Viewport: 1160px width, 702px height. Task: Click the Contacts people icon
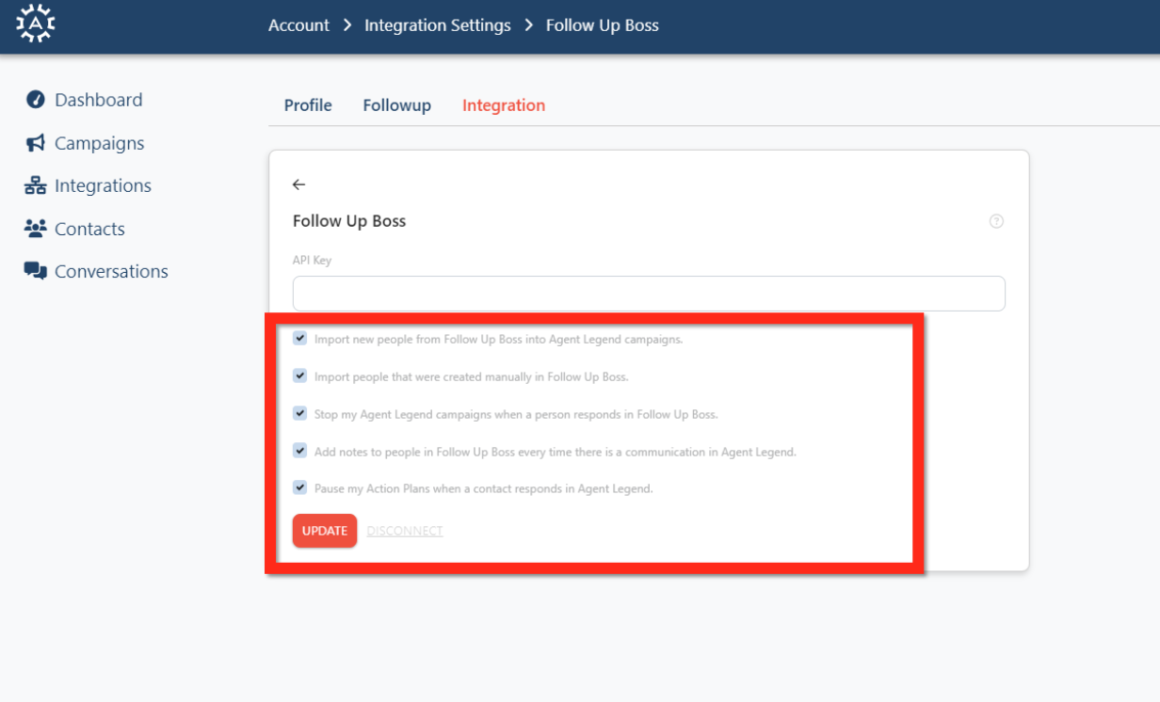[x=36, y=229]
